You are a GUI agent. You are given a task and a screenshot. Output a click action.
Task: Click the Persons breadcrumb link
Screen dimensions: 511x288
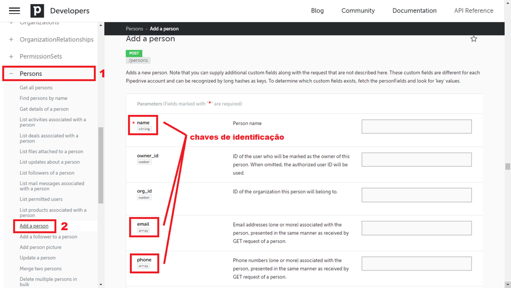(x=135, y=29)
